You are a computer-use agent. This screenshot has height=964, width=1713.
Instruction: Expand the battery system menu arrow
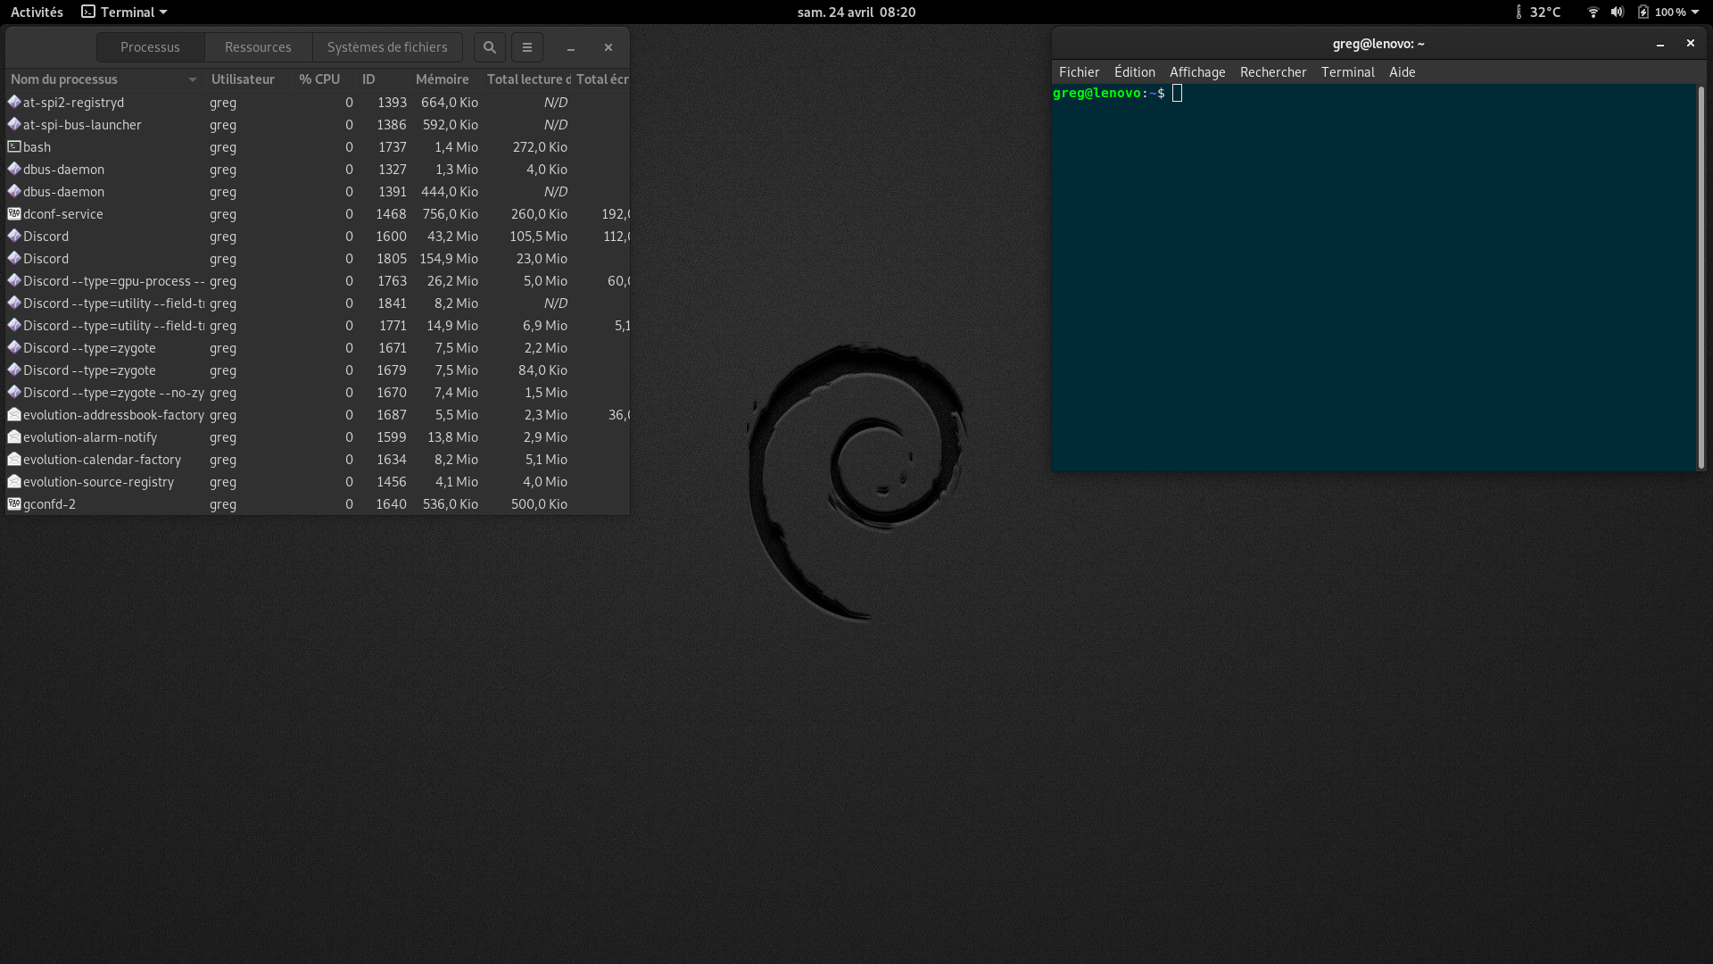pos(1694,12)
